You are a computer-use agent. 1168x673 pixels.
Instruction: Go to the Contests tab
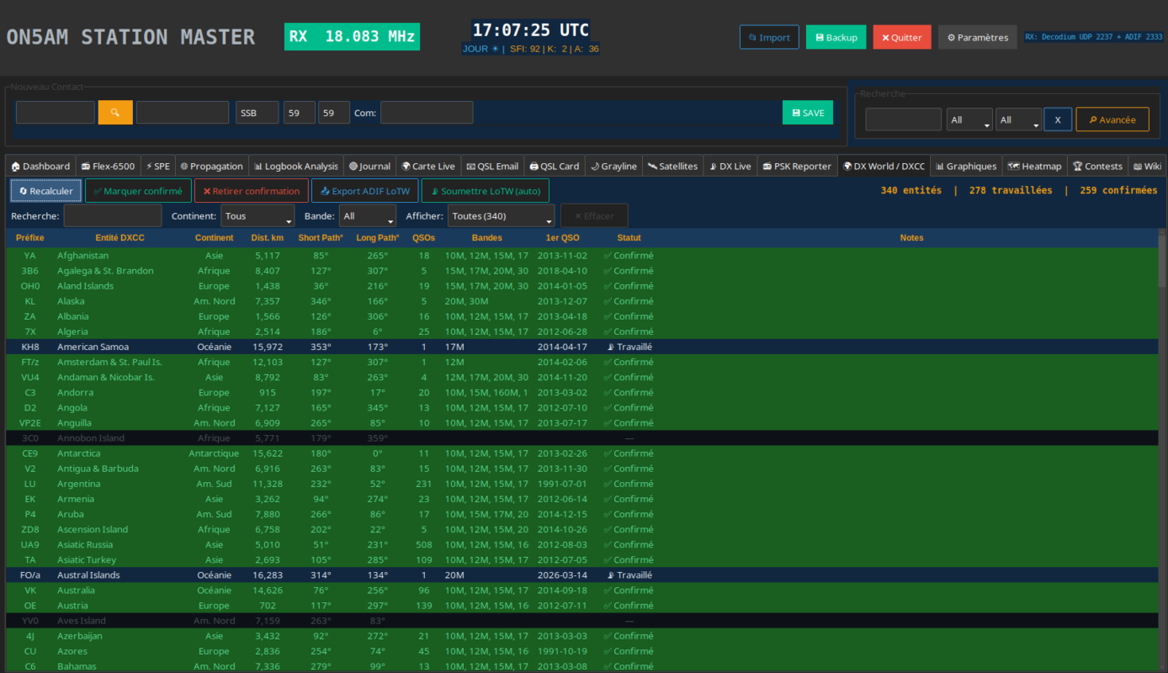pyautogui.click(x=1098, y=167)
